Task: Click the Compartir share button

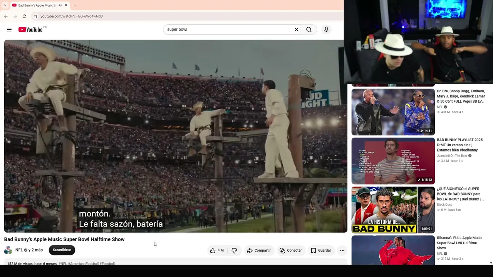Action: (259, 250)
